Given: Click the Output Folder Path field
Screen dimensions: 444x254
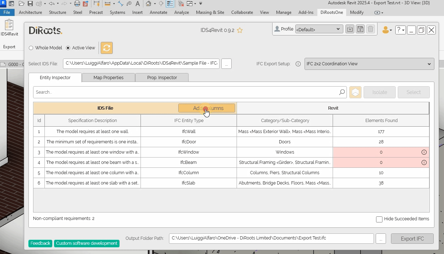Looking at the screenshot, I should 271,238.
